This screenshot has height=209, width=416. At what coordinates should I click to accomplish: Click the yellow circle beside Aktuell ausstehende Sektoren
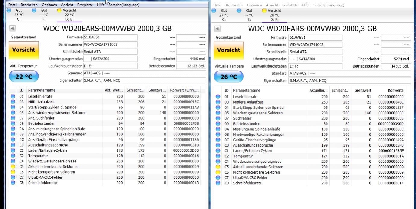pyautogui.click(x=218, y=167)
